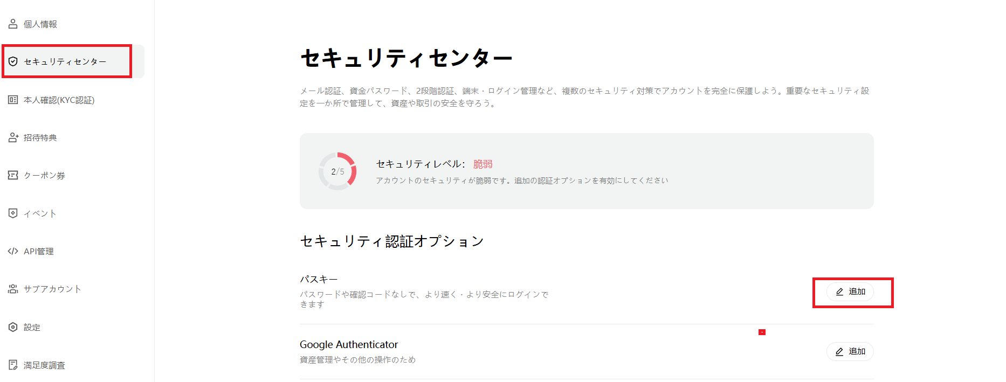Click the hexagon gear icon for 設定
The height and width of the screenshot is (382, 1006).
coord(13,327)
